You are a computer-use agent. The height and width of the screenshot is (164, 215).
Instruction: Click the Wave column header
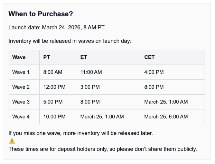coord(19,57)
